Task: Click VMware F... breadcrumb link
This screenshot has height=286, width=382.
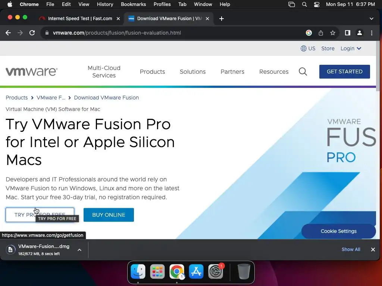Action: pos(51,98)
